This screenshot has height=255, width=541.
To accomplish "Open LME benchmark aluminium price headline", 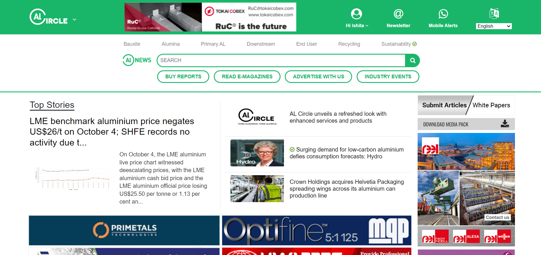I will pos(112,132).
